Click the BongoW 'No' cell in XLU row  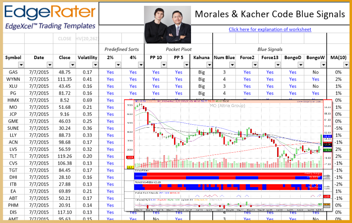click(x=315, y=86)
